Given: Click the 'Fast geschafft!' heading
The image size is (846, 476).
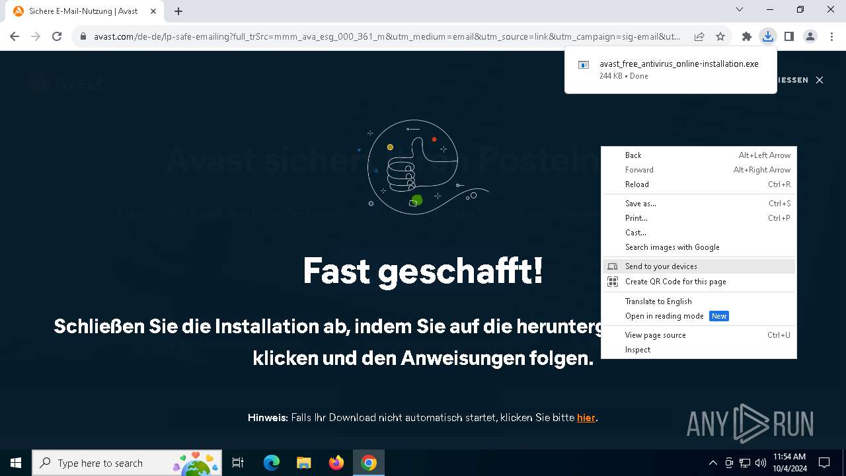Looking at the screenshot, I should click(x=423, y=270).
